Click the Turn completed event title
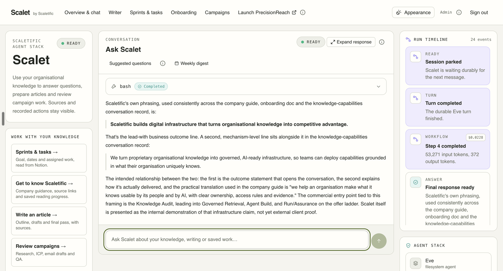Viewport: 503px width, 271px height. [443, 103]
